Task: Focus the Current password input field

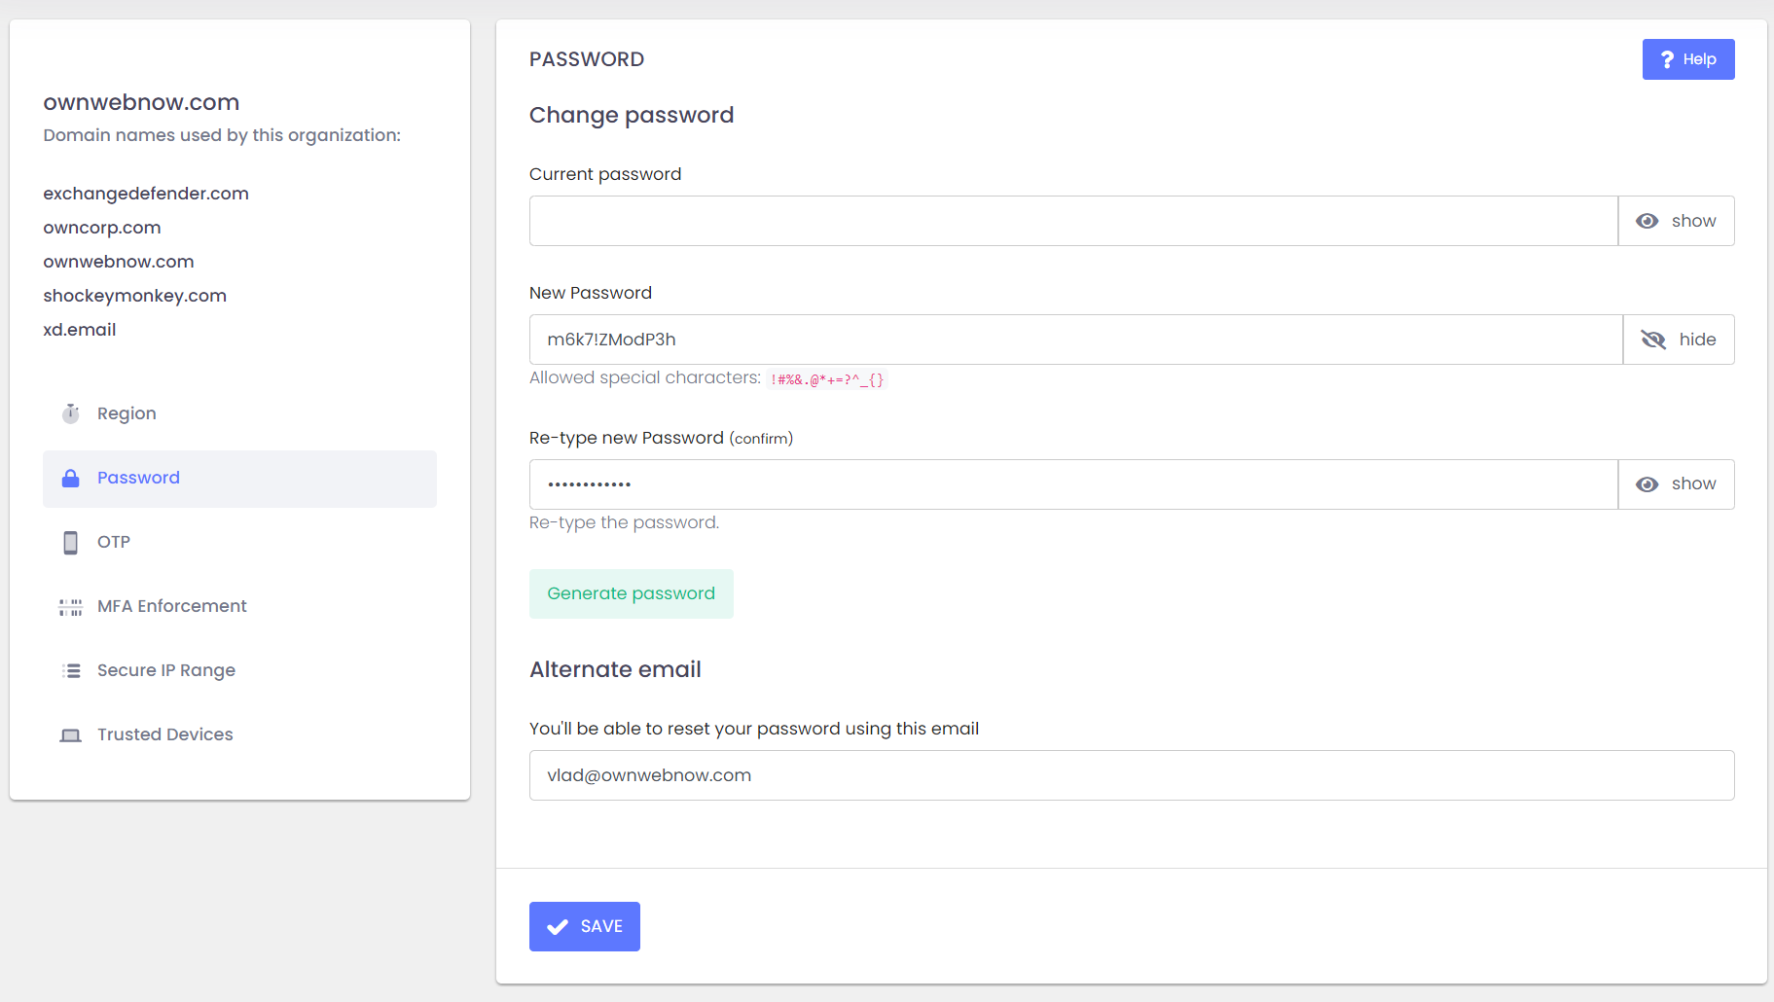Action: (1072, 221)
